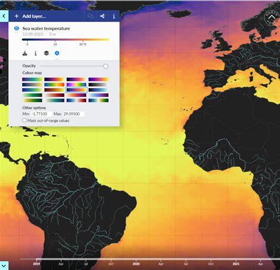Enable Mask out-of-range values checkbox

coord(24,120)
